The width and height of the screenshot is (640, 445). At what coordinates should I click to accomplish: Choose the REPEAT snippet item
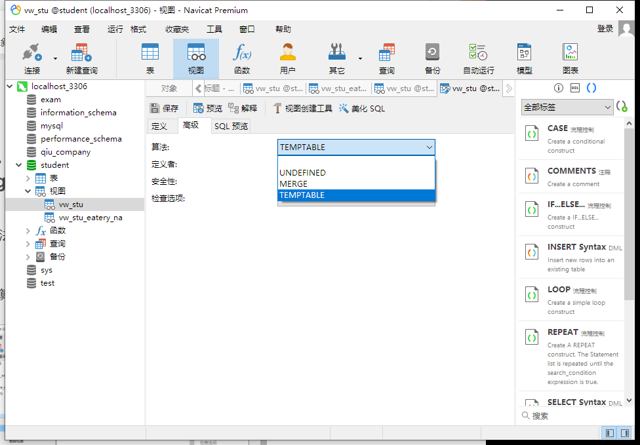click(571, 356)
